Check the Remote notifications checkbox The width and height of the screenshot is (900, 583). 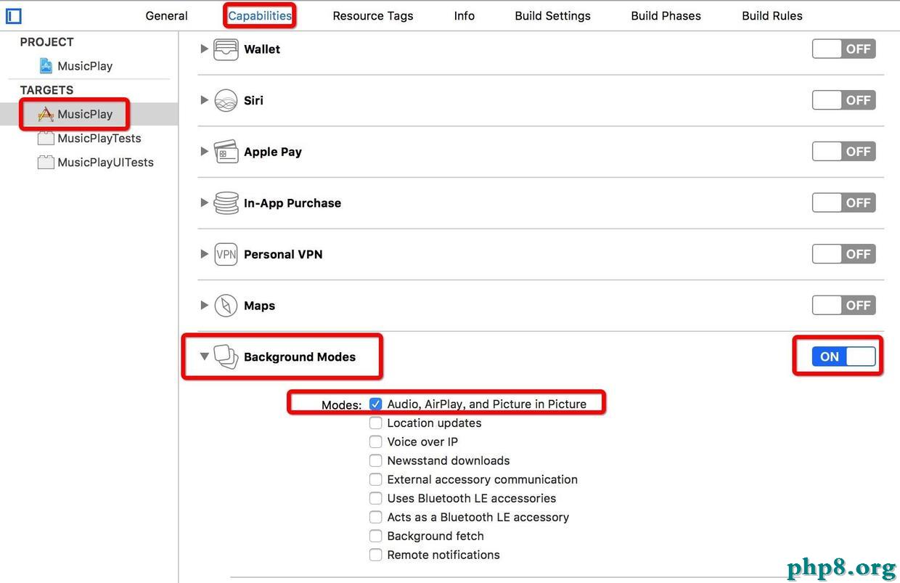[x=375, y=555]
